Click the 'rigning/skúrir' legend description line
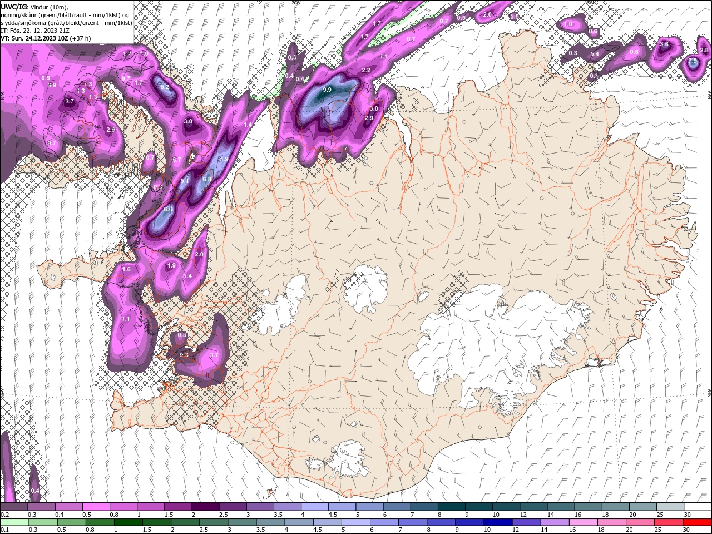Image resolution: width=712 pixels, height=534 pixels. tap(65, 15)
